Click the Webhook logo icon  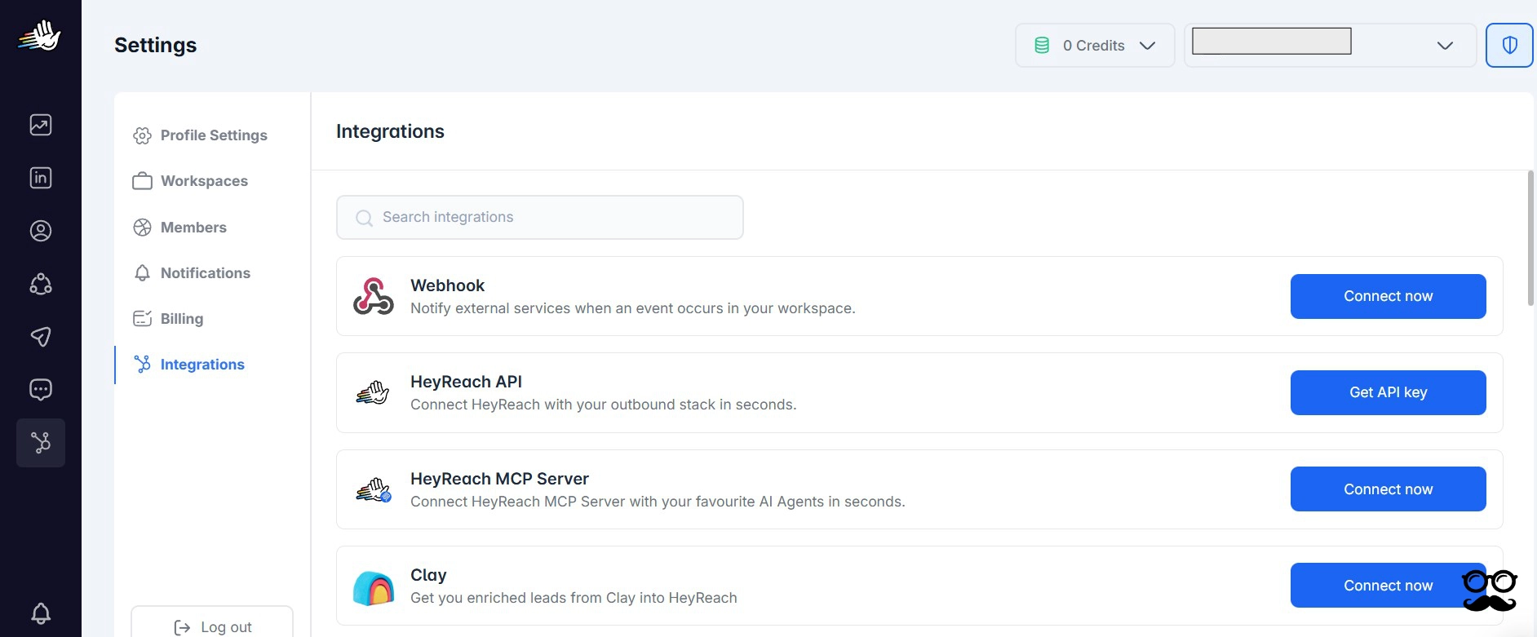[374, 296]
